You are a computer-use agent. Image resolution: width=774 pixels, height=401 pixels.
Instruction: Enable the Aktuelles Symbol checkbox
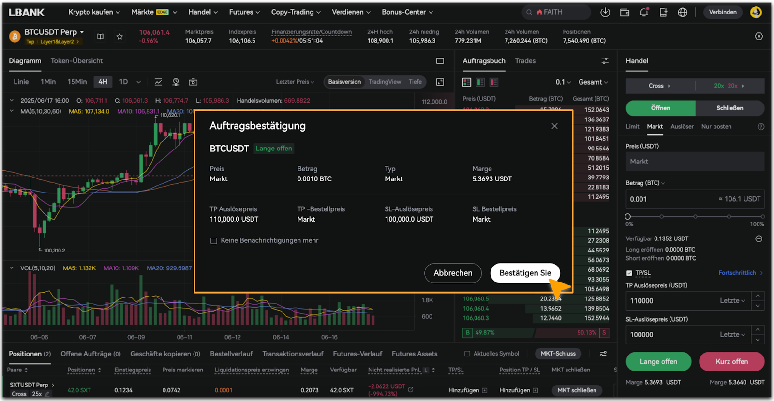pyautogui.click(x=467, y=354)
